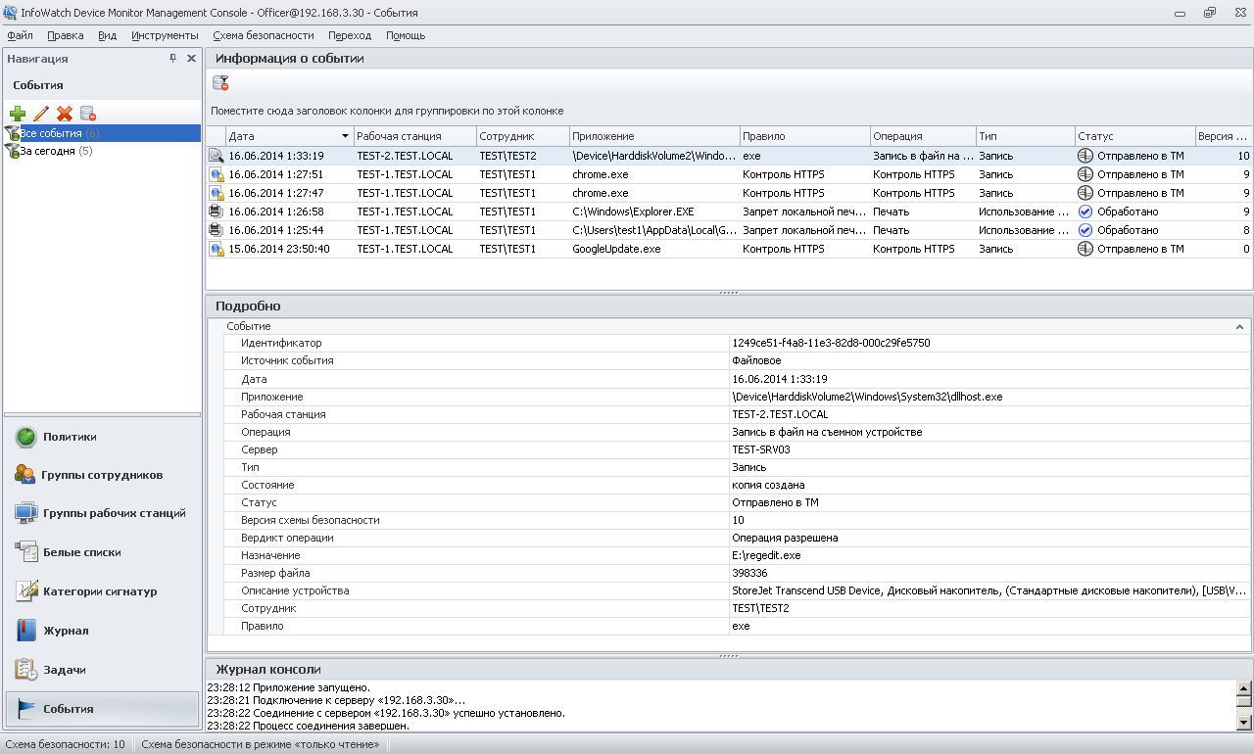The height and width of the screenshot is (754, 1254).
Task: Click the red X delete filter icon
Action: pos(65,114)
